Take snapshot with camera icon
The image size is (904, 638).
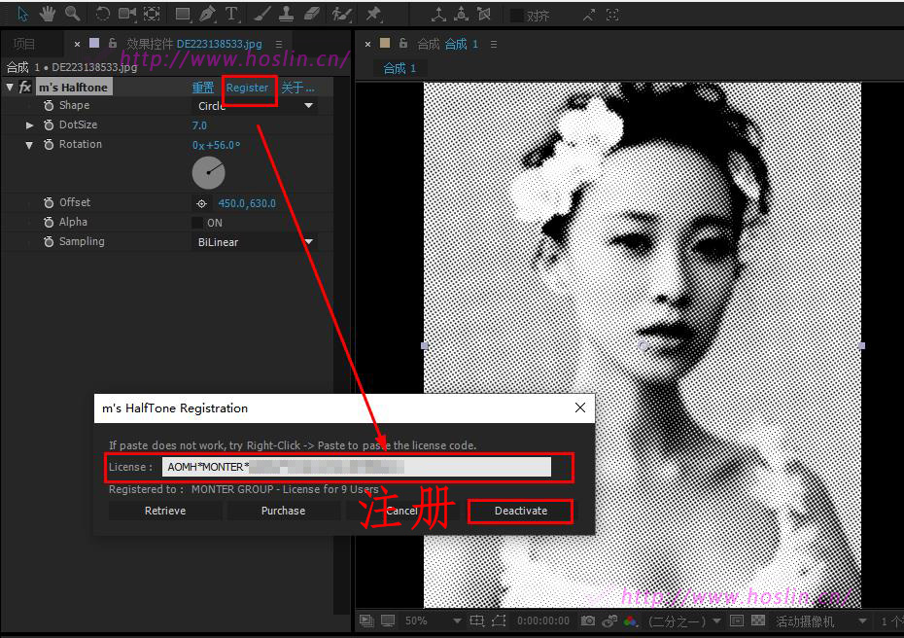click(x=588, y=620)
